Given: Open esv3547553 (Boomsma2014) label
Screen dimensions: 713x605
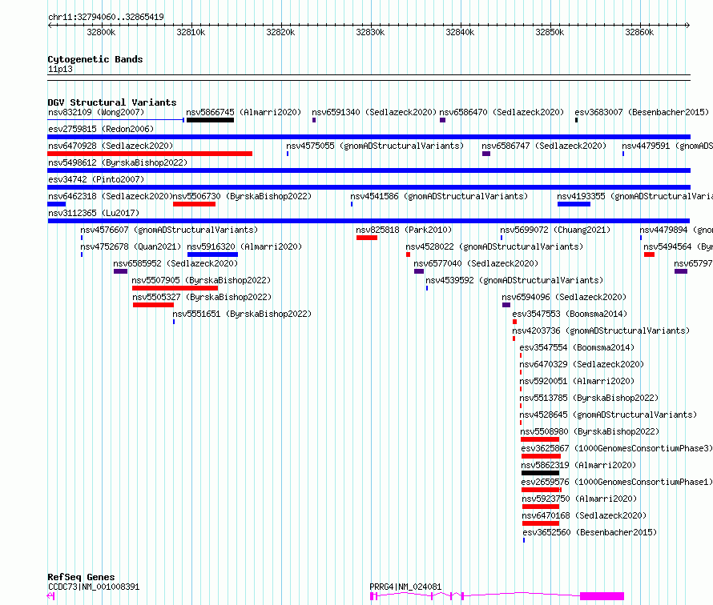Looking at the screenshot, I should point(570,314).
